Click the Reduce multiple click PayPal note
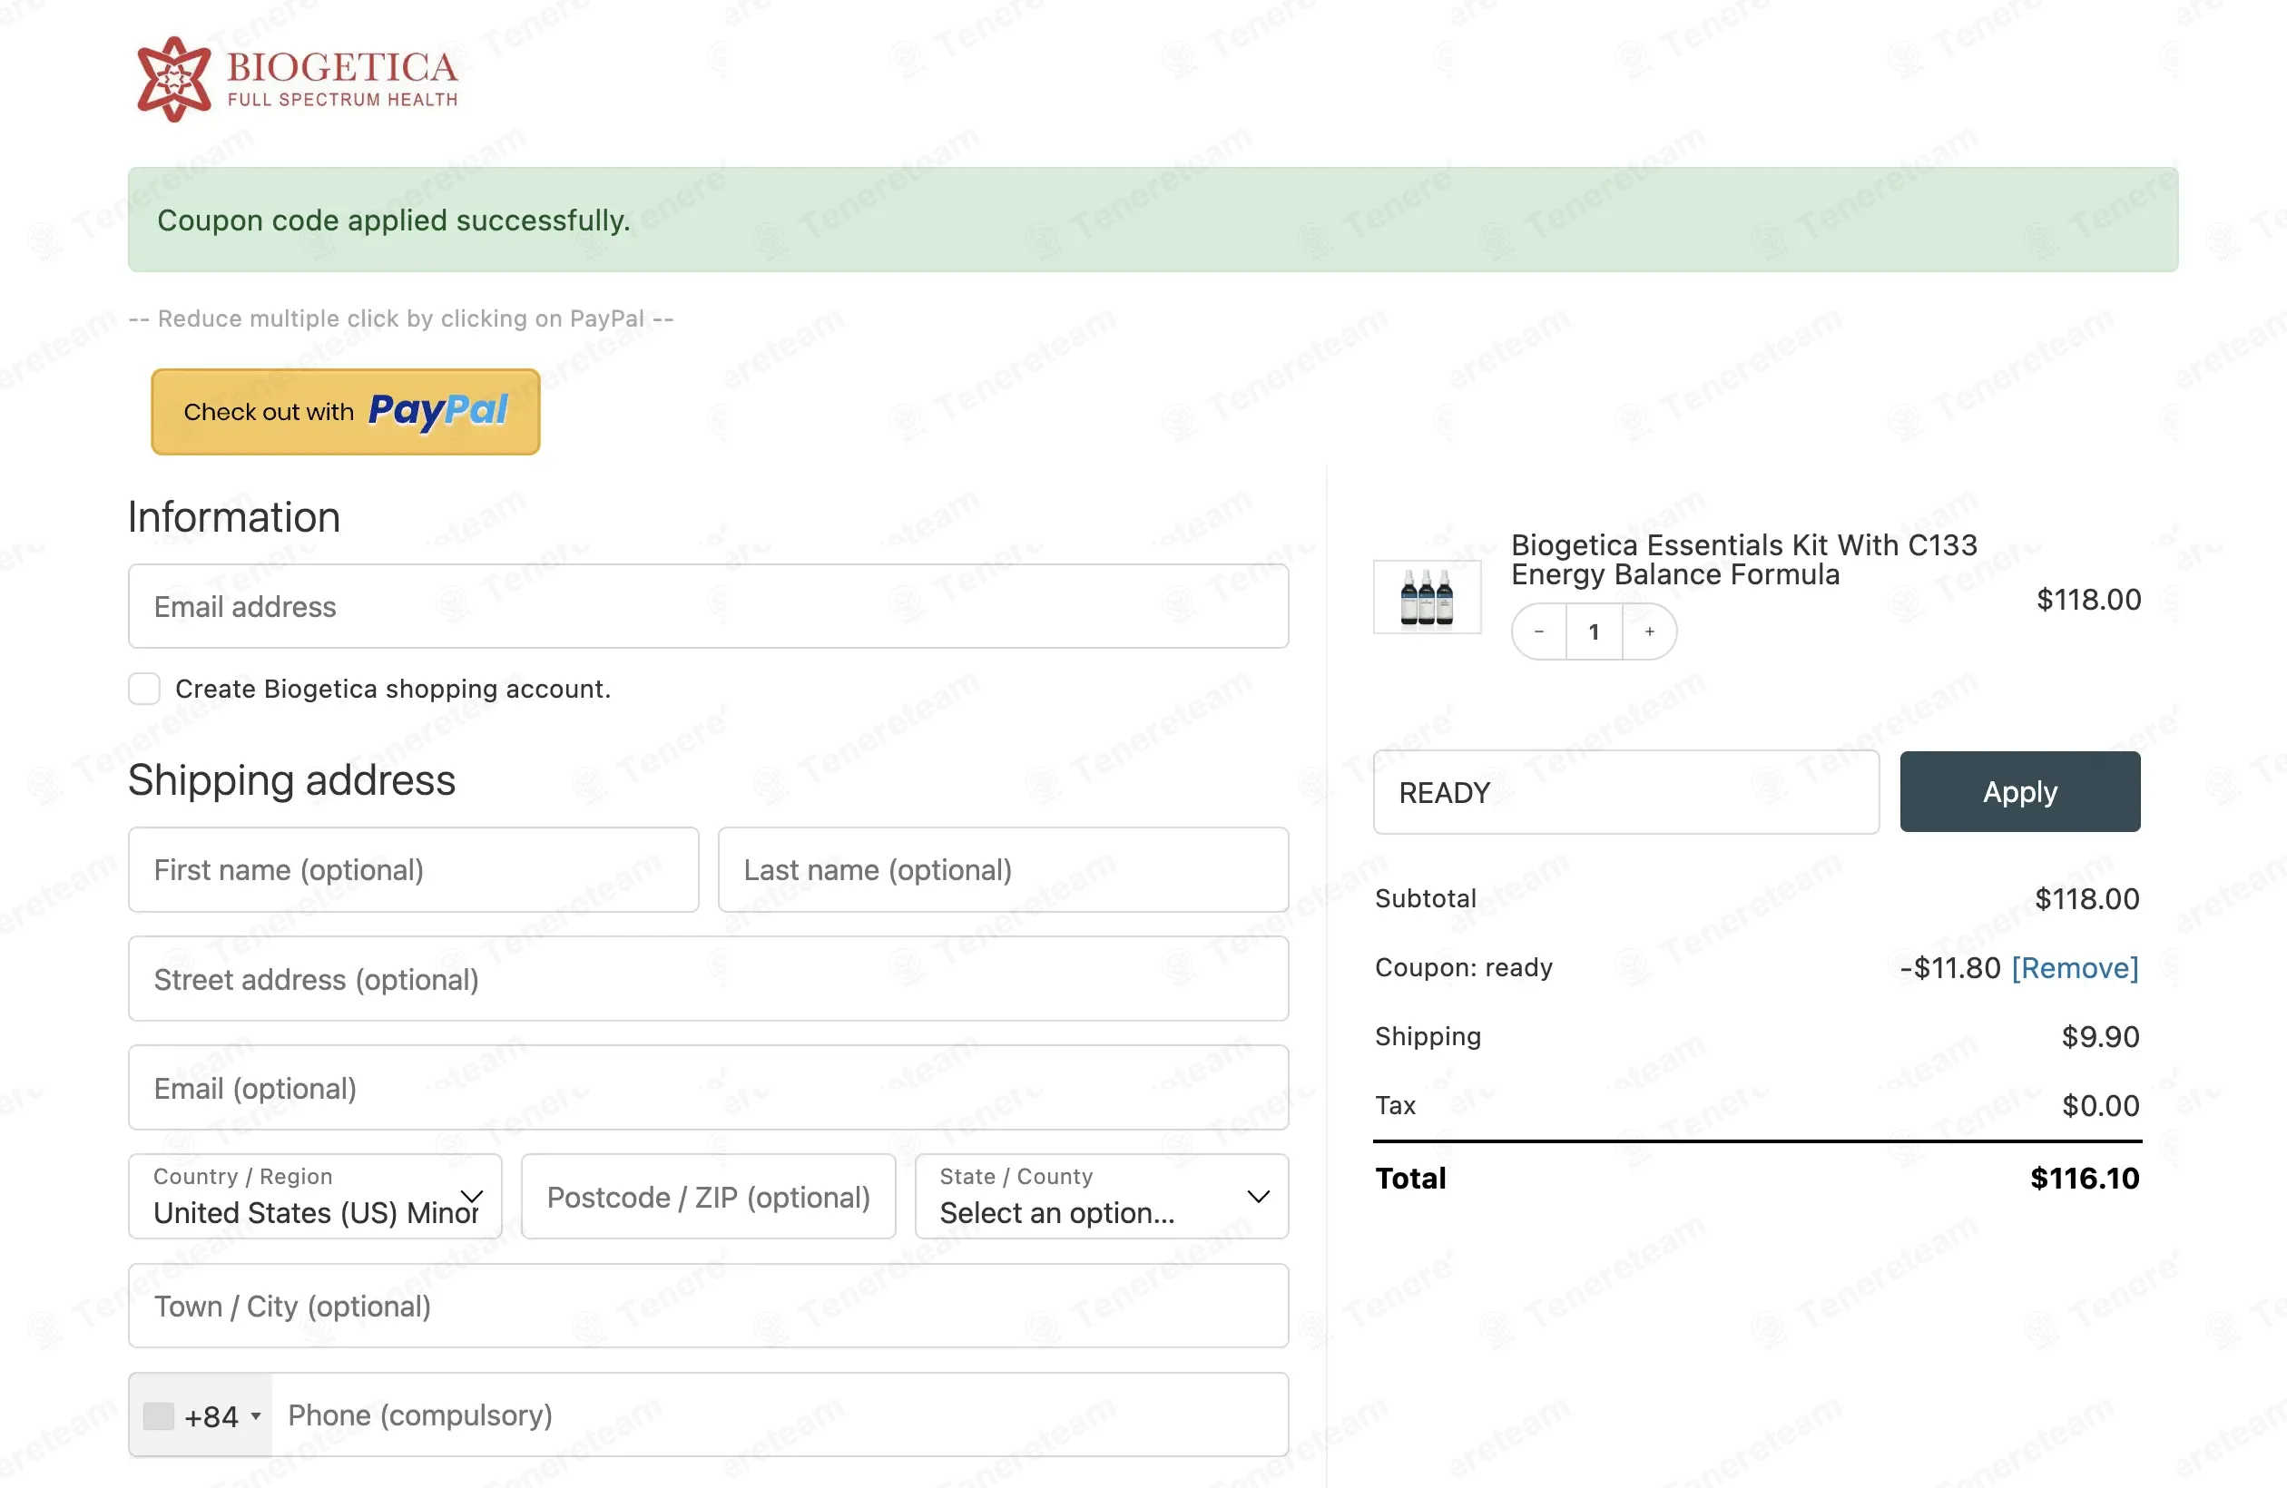This screenshot has height=1488, width=2287. pos(402,318)
